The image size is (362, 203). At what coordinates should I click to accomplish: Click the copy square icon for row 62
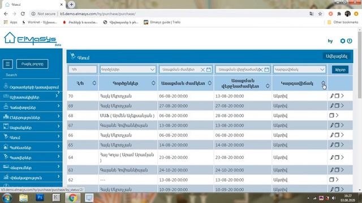(332, 179)
